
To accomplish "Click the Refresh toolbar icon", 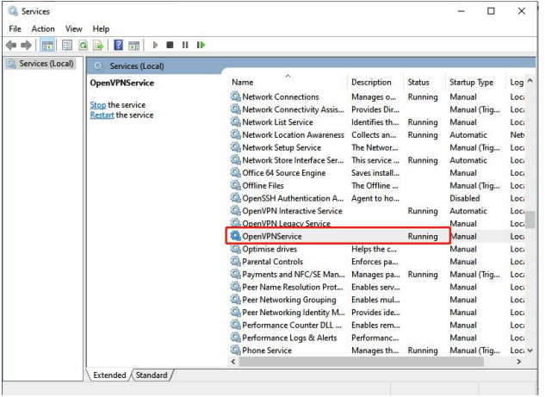I will [83, 45].
